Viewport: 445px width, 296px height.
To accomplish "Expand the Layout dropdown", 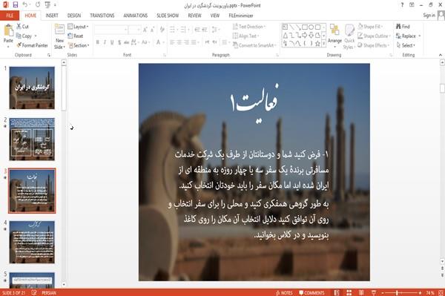I will (x=78, y=27).
